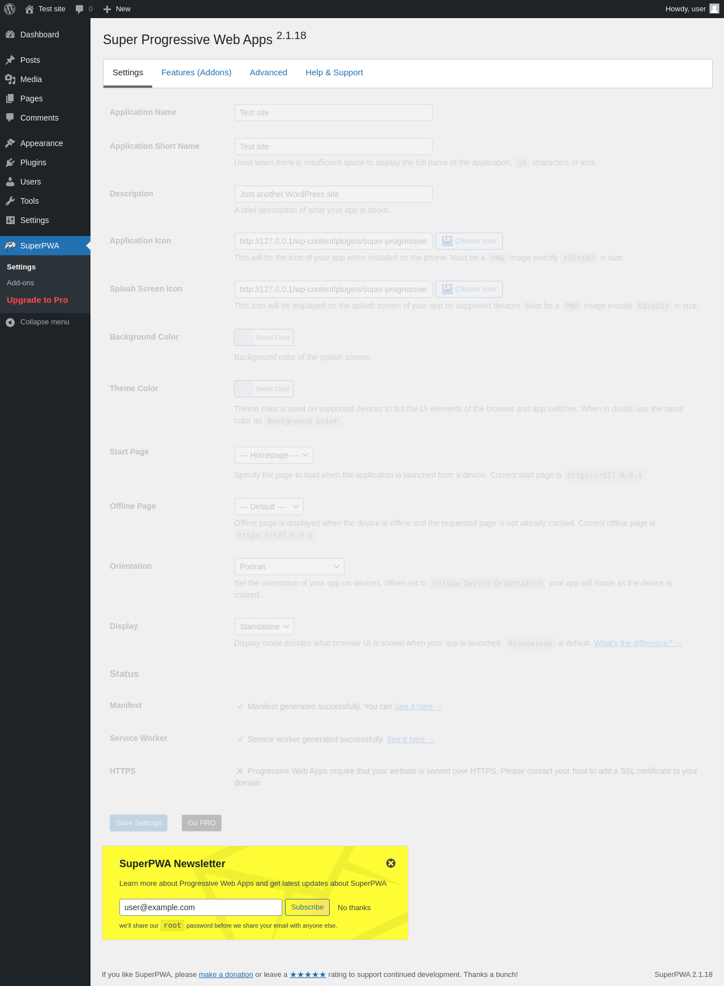
Task: Click Choose Icon for Application Icon
Action: [x=469, y=241]
